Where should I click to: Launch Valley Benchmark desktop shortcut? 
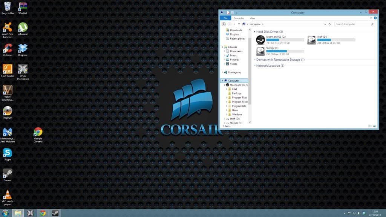[x=8, y=93]
